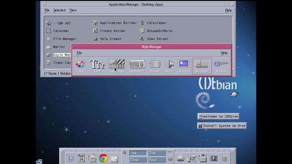
Task: Click the clock on the front panel
Action: click(x=70, y=158)
